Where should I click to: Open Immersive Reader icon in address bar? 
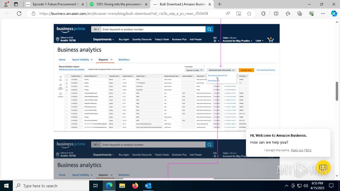click(x=239, y=14)
